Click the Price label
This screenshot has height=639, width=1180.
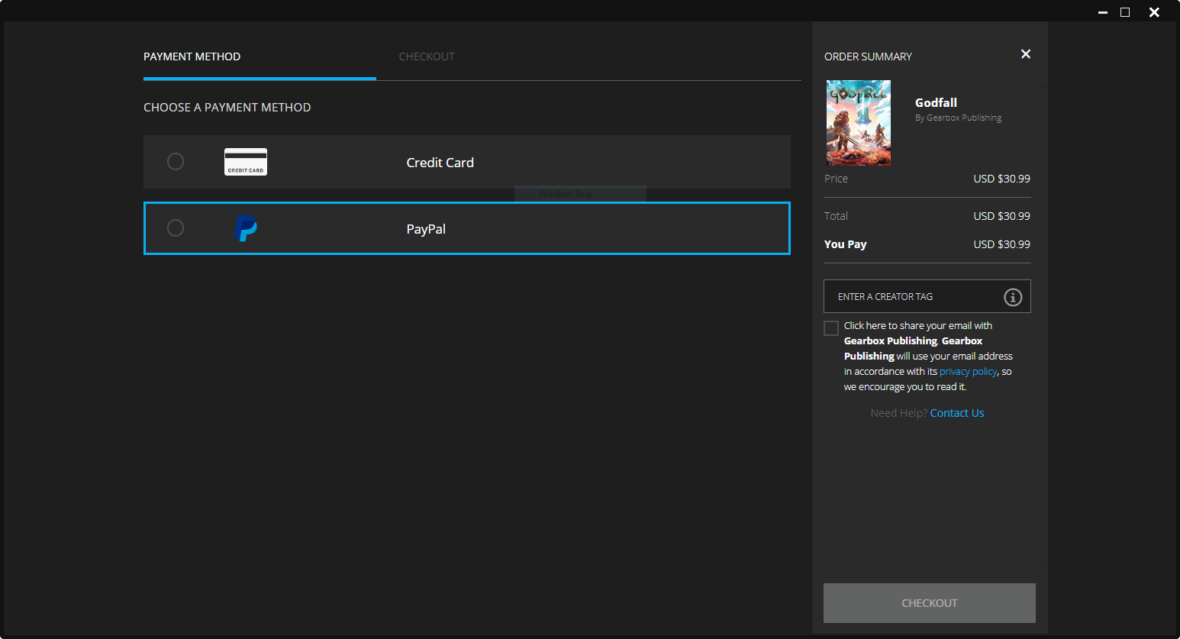(x=837, y=179)
